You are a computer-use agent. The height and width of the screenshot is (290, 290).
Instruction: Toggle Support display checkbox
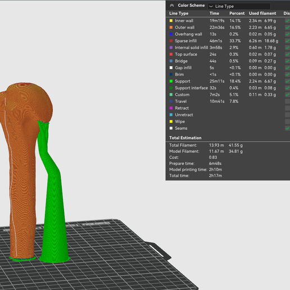[x=287, y=81]
